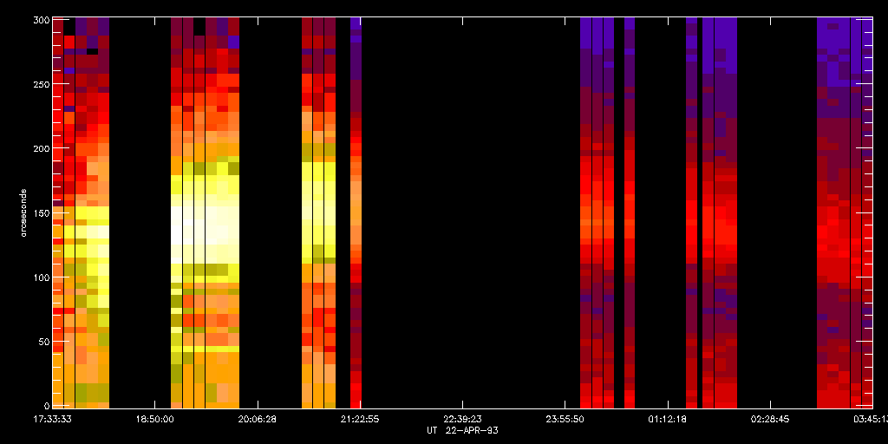Click the 02:28:45 time axis label
This screenshot has height=444, width=888.
[x=771, y=420]
